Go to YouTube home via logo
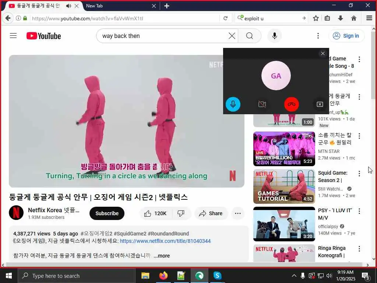Image resolution: width=377 pixels, height=283 pixels. pos(43,36)
